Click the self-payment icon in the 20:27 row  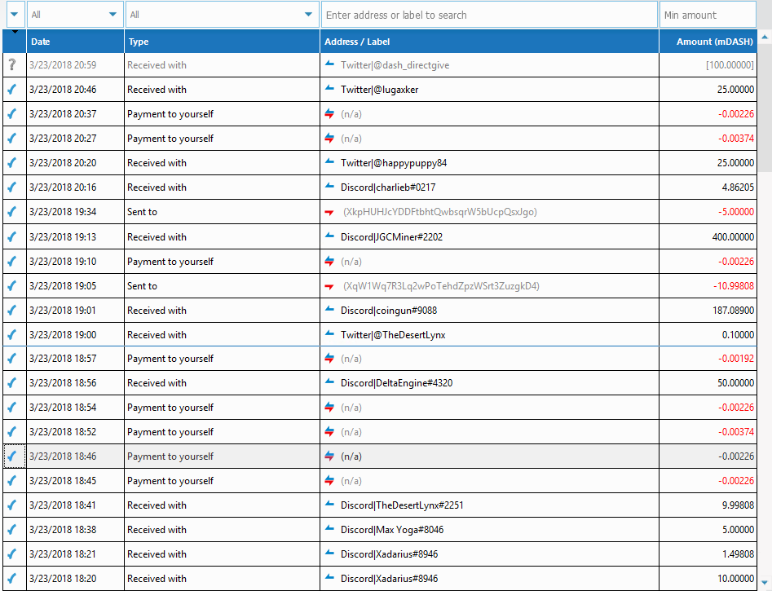(329, 139)
